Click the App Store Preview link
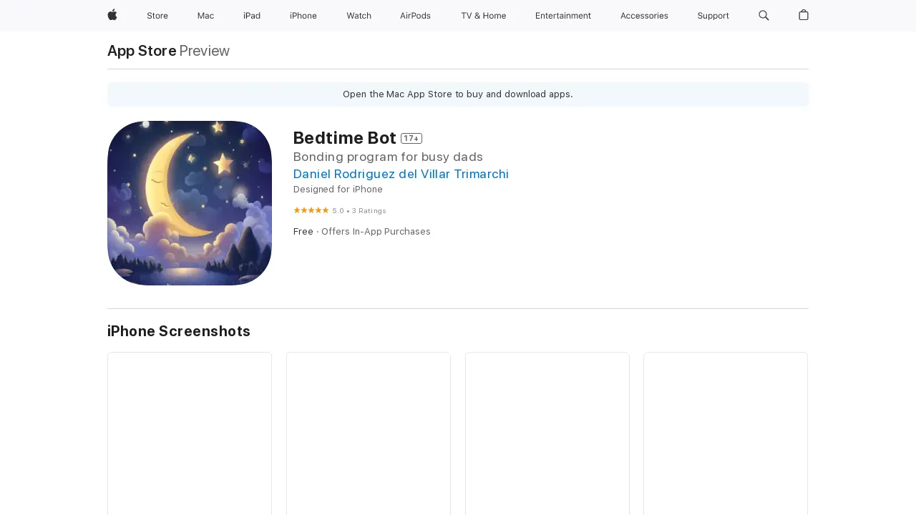Viewport: 916px width, 515px height. click(141, 51)
